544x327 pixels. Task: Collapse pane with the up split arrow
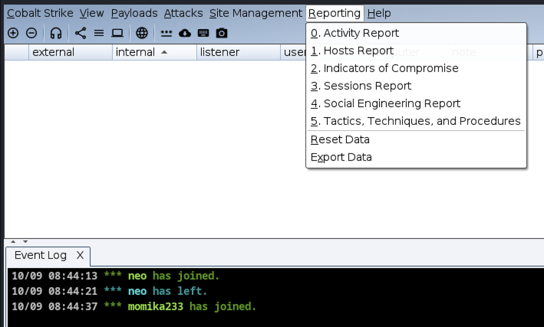(13, 242)
